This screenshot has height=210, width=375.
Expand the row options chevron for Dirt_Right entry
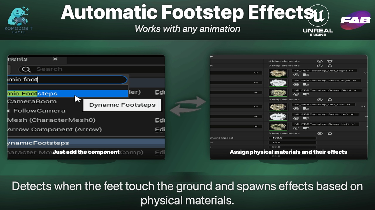coord(365,73)
